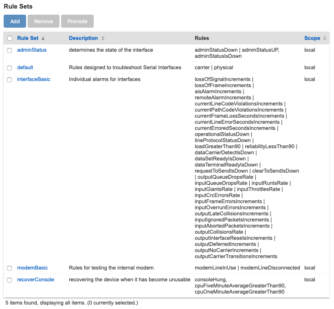Image resolution: width=334 pixels, height=309 pixels.
Task: Mark the recoverConsole row checkbox
Action: coord(9,280)
